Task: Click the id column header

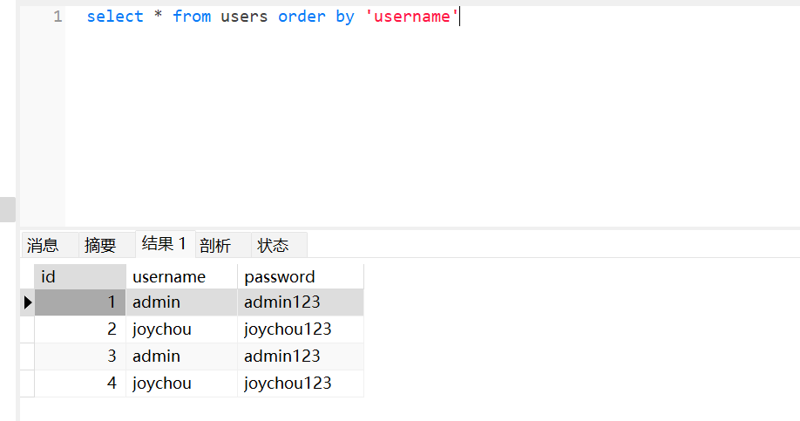Action: pyautogui.click(x=80, y=276)
